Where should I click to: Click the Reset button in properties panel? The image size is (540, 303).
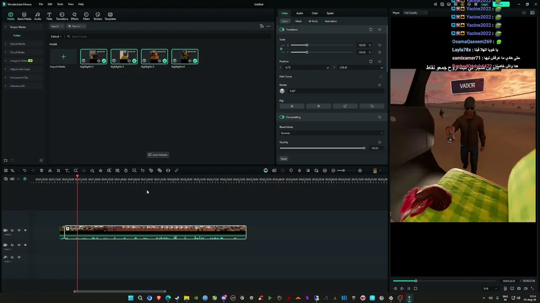coord(284,159)
